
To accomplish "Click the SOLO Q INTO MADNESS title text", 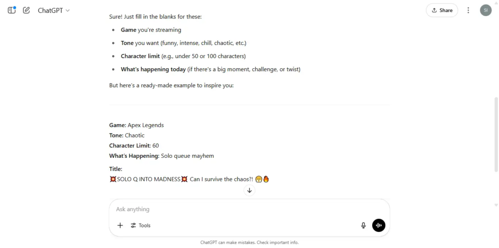I will point(149,179).
